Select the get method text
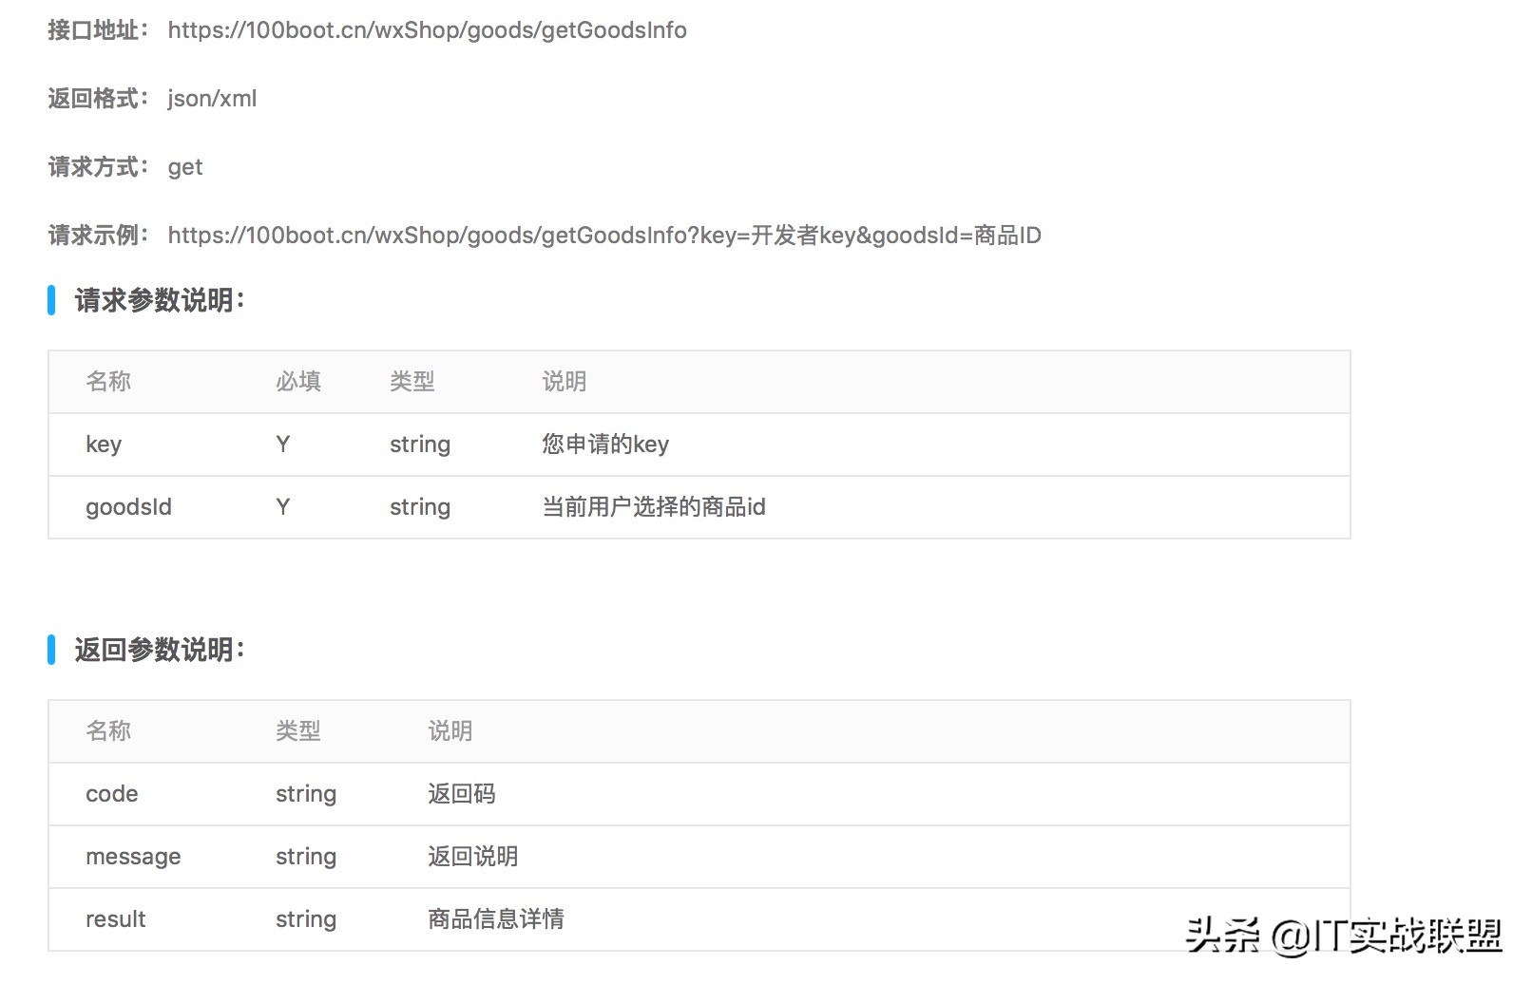 (x=185, y=167)
